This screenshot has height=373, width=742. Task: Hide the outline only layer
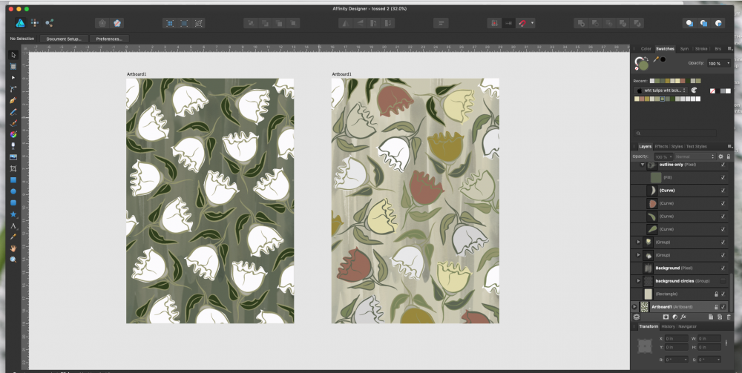point(723,165)
